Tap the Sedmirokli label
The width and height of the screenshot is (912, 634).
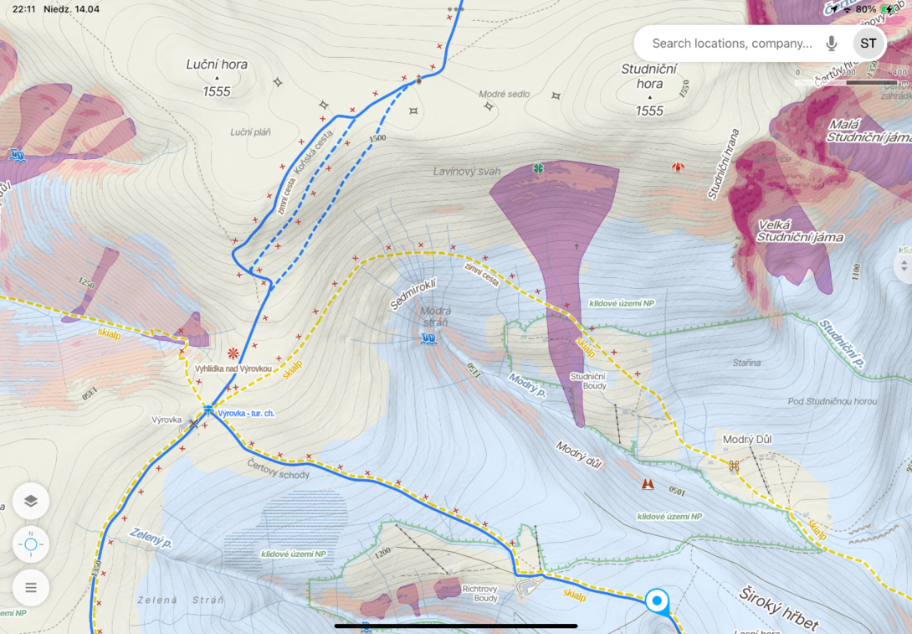click(413, 294)
